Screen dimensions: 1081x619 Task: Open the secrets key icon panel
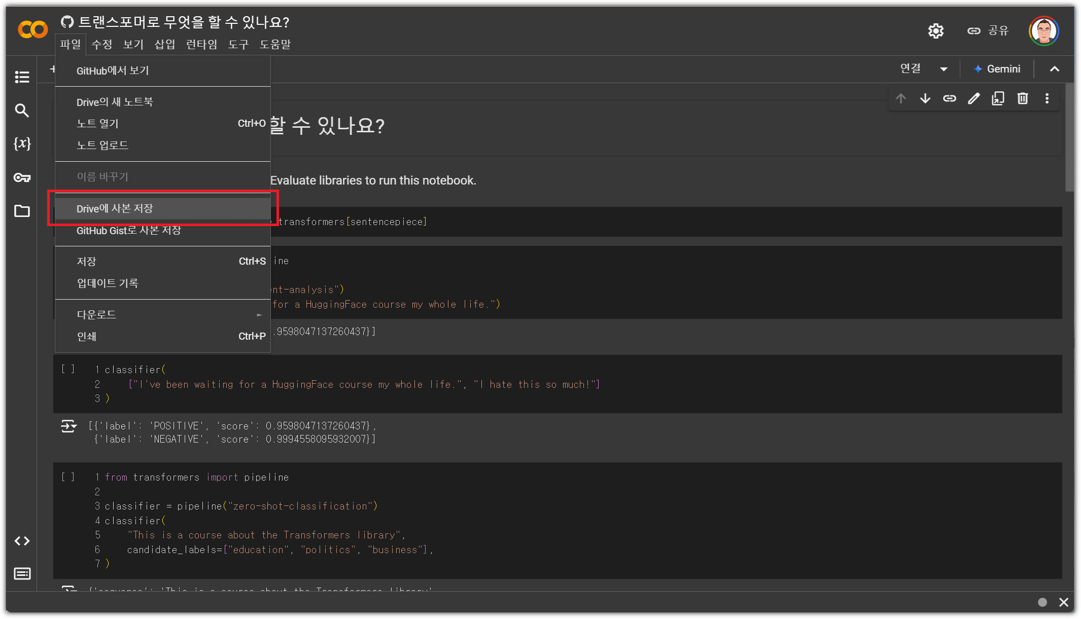pyautogui.click(x=22, y=177)
